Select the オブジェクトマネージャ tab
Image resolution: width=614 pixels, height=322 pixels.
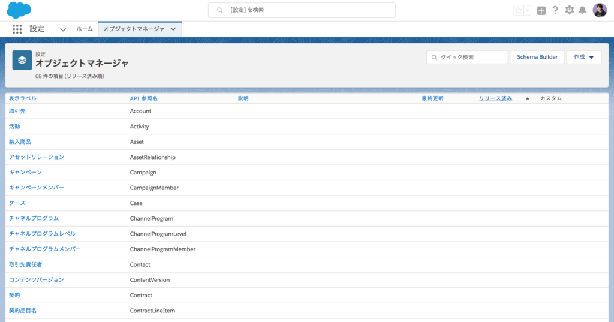tap(134, 29)
